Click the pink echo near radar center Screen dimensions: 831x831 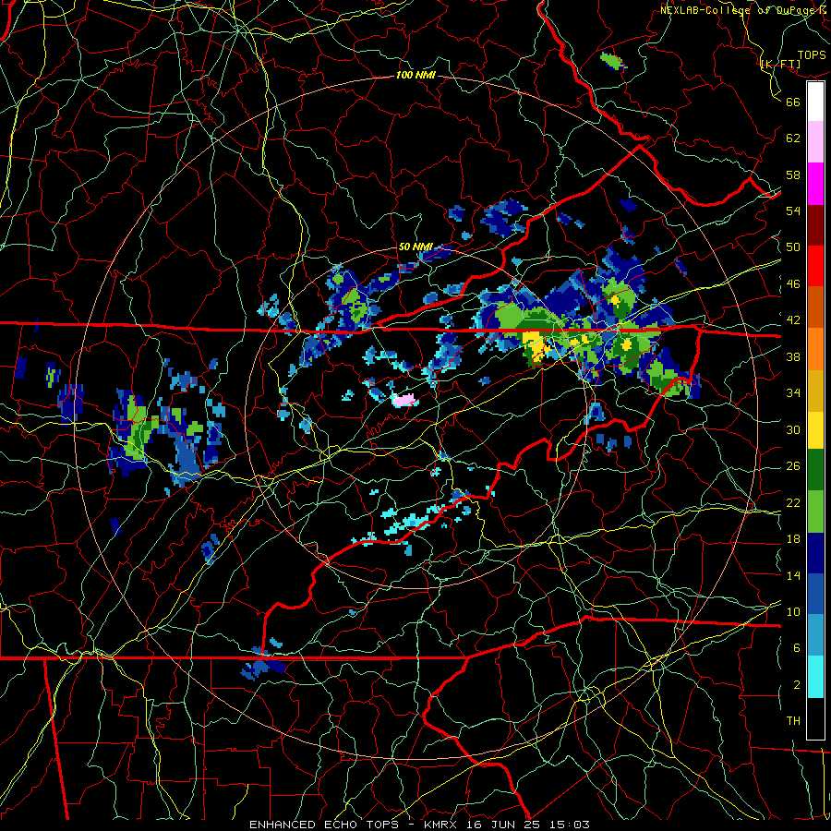point(403,400)
